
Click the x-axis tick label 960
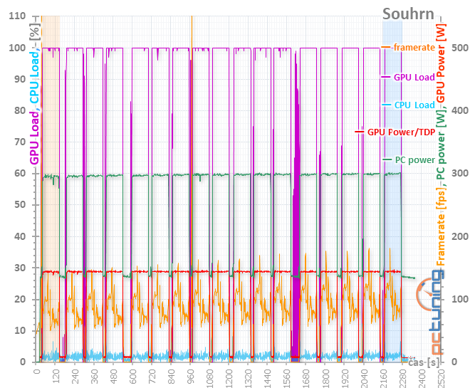191,377
